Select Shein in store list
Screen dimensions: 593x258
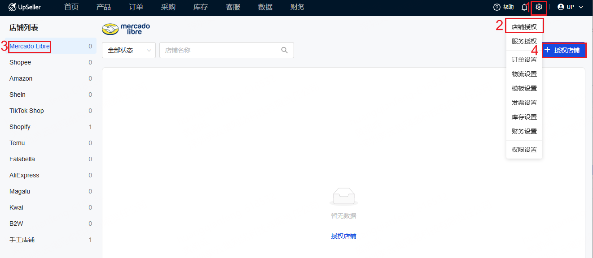[x=48, y=95]
